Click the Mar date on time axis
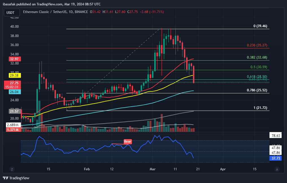Viewport: 287px width, 183px height. point(153,169)
